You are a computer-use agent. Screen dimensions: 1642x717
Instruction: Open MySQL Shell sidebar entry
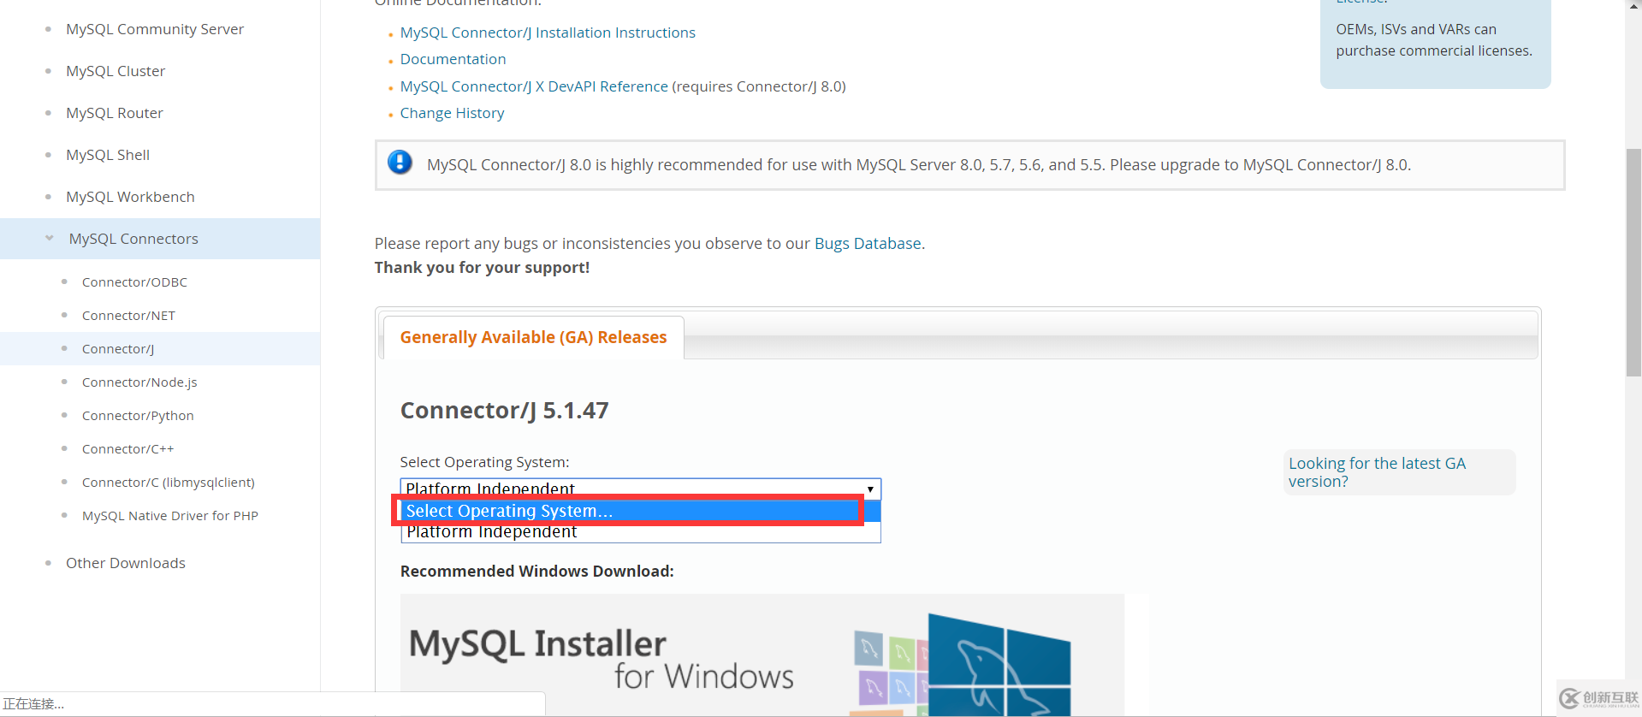tap(108, 155)
